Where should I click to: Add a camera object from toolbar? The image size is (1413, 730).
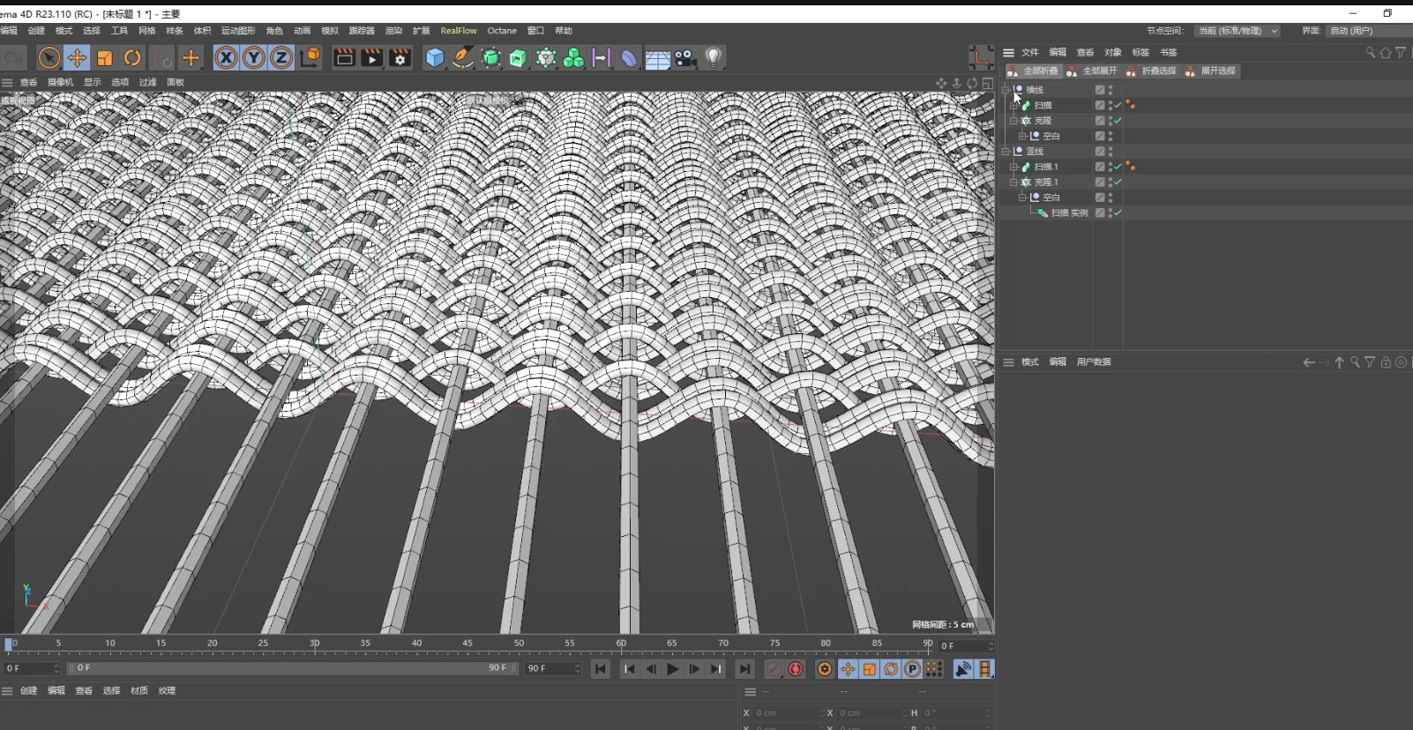click(685, 58)
